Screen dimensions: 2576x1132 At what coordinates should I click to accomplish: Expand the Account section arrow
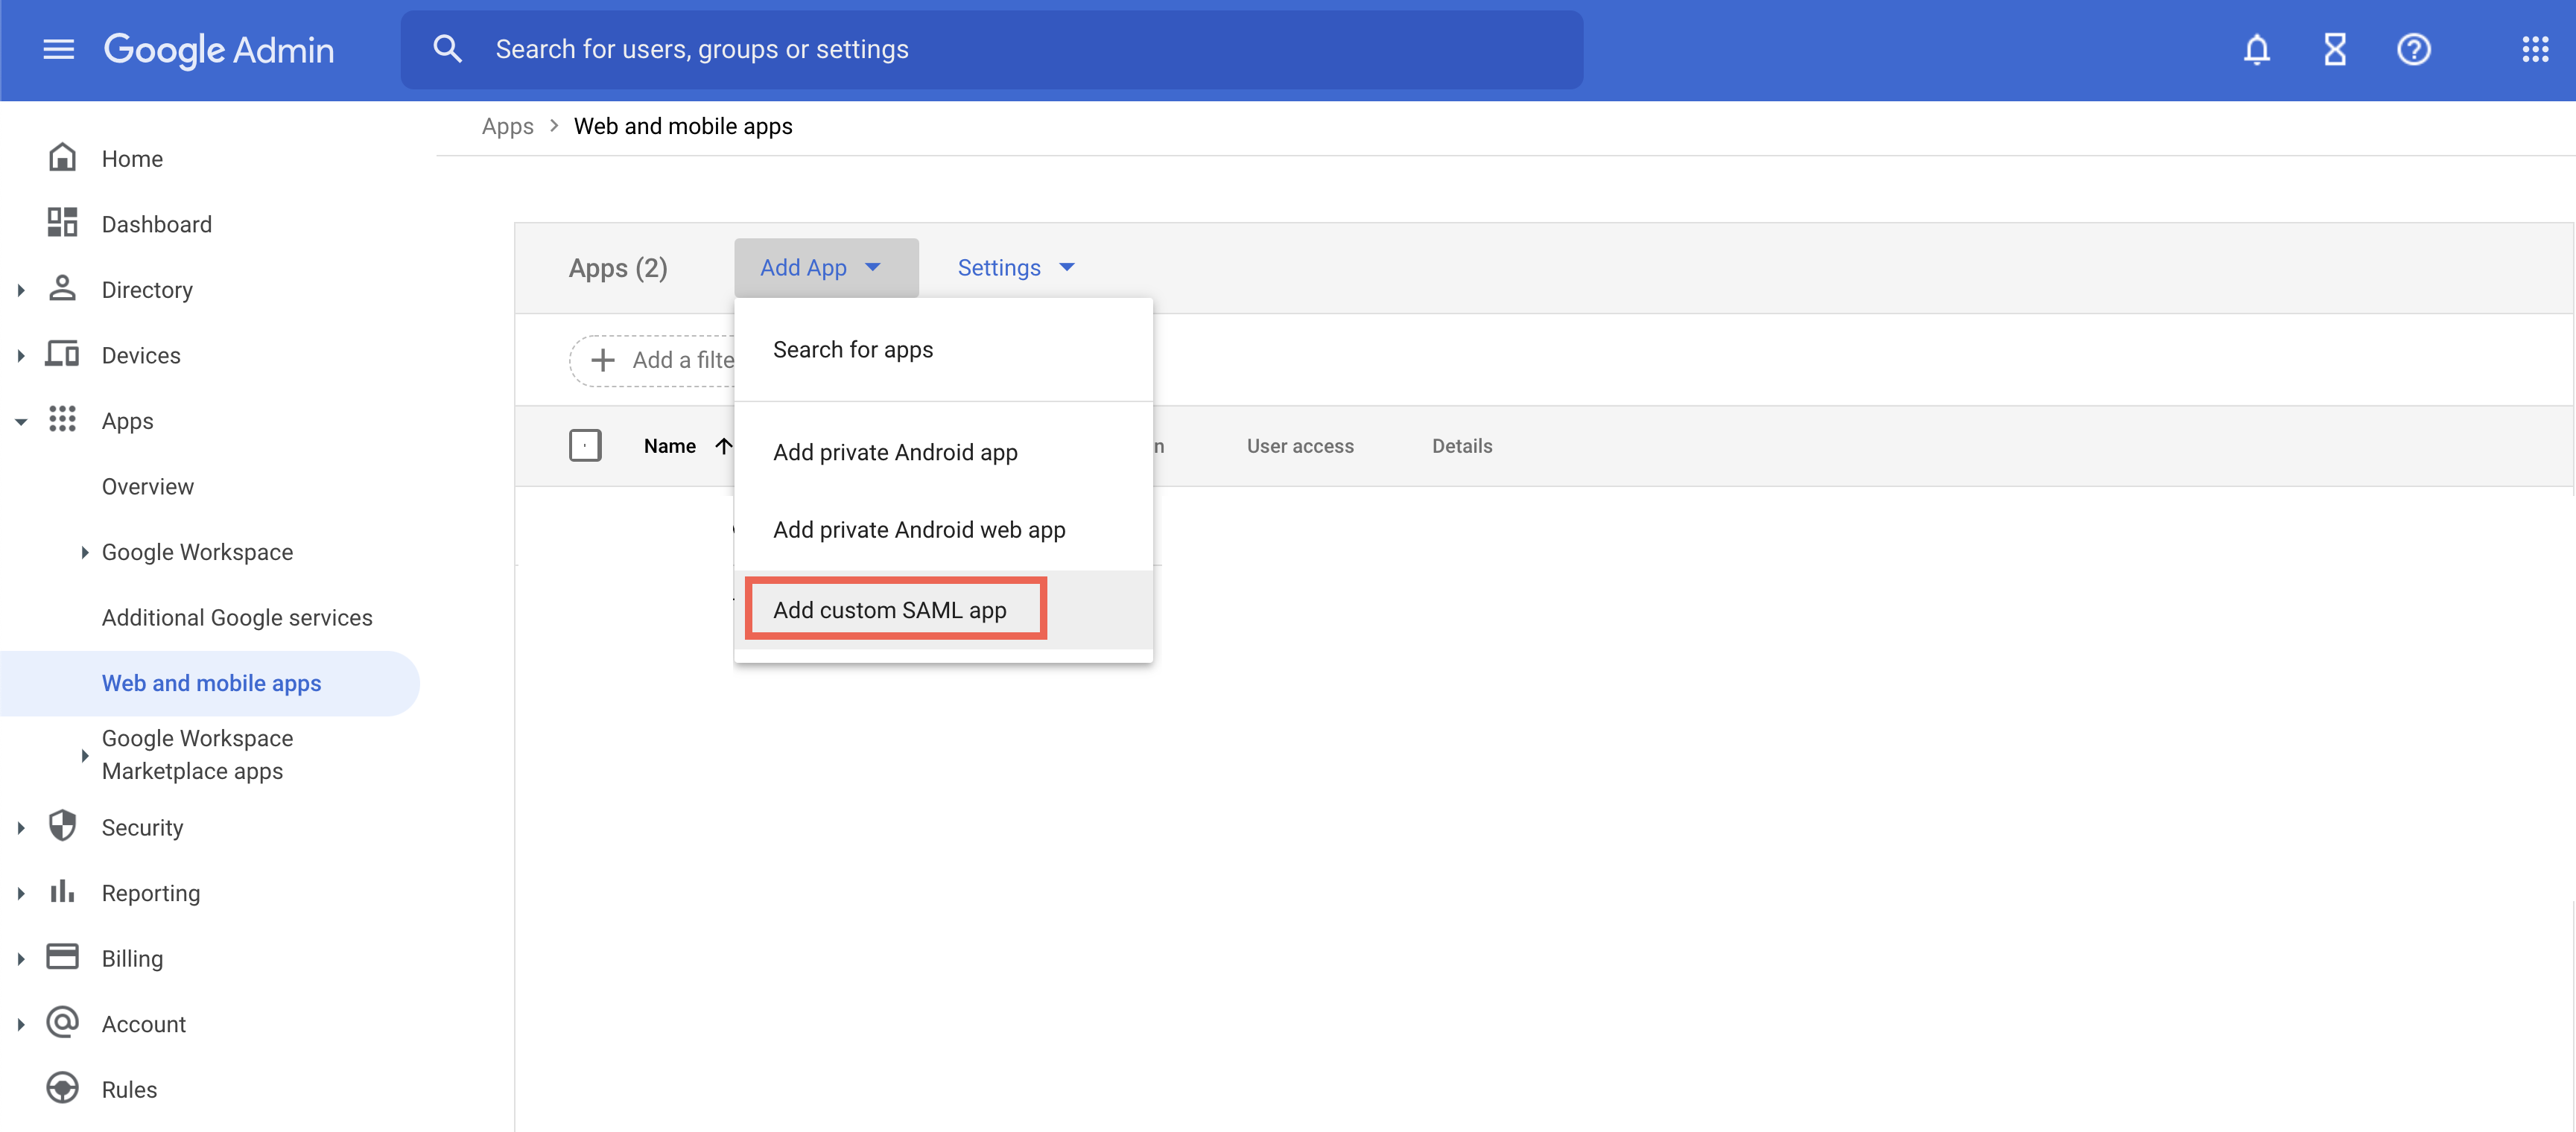[x=20, y=1024]
